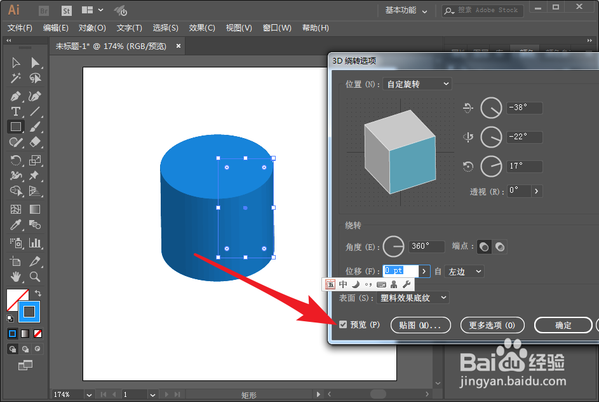The image size is (599, 402).
Task: Pick the Blend tool
Action: click(35, 225)
